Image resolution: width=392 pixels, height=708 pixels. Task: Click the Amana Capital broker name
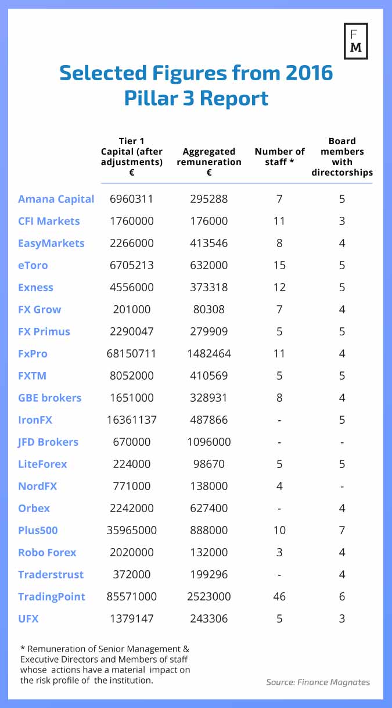[x=56, y=199]
